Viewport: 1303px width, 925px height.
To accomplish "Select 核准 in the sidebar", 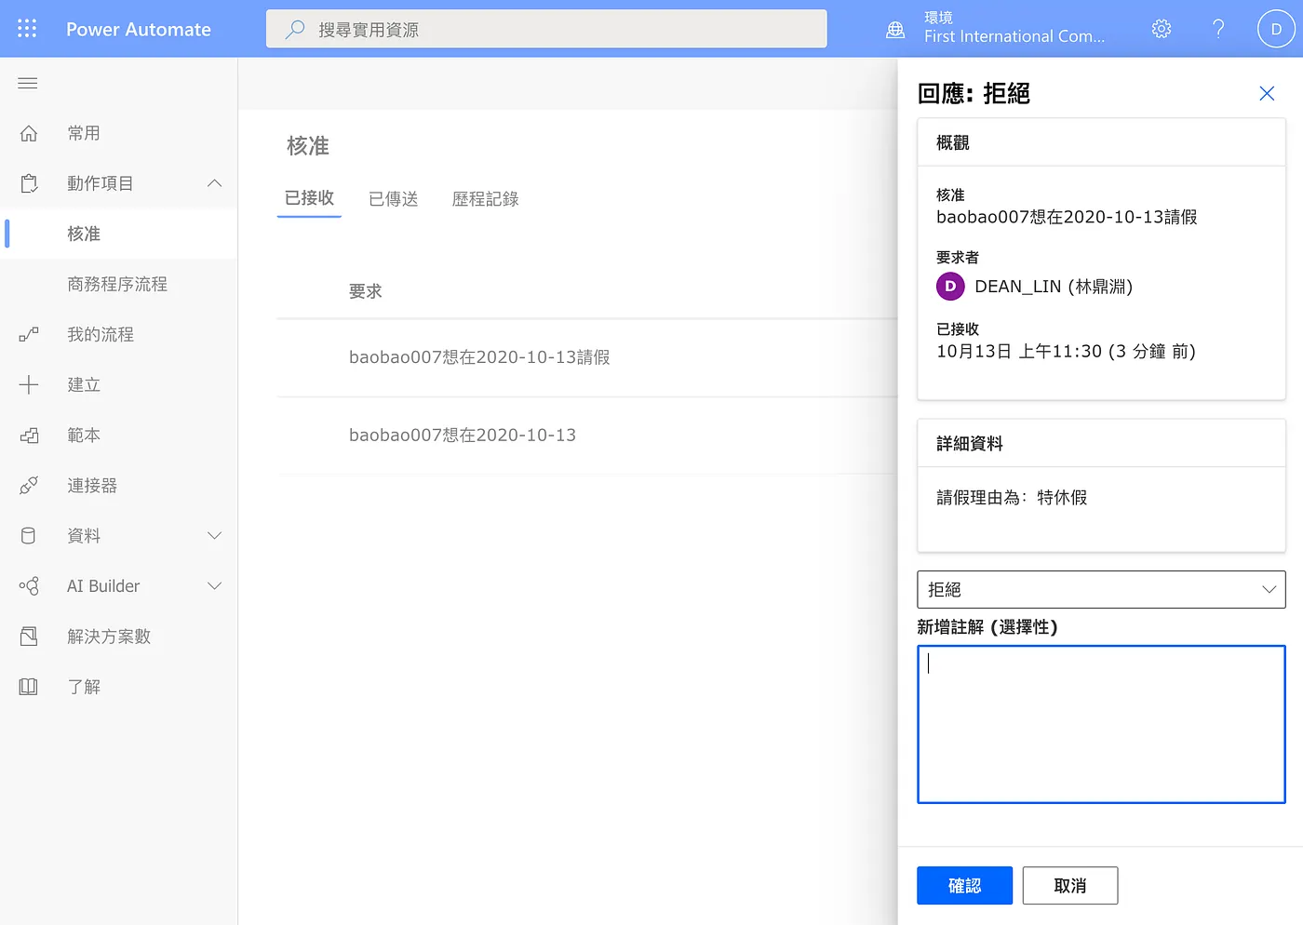I will pyautogui.click(x=119, y=234).
